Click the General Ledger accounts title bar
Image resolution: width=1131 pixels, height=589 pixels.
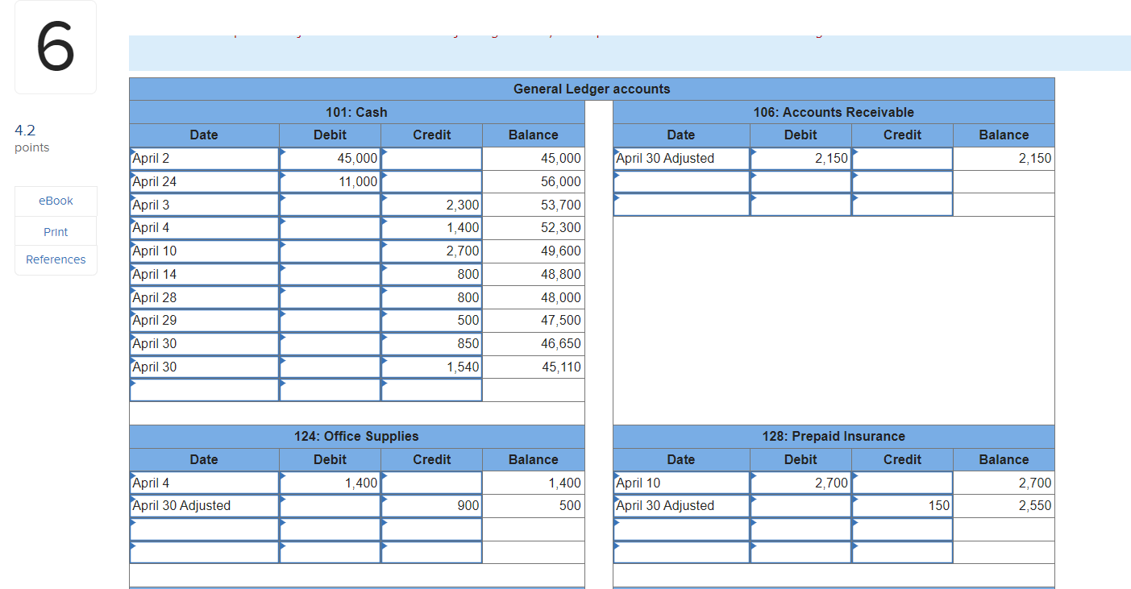592,89
